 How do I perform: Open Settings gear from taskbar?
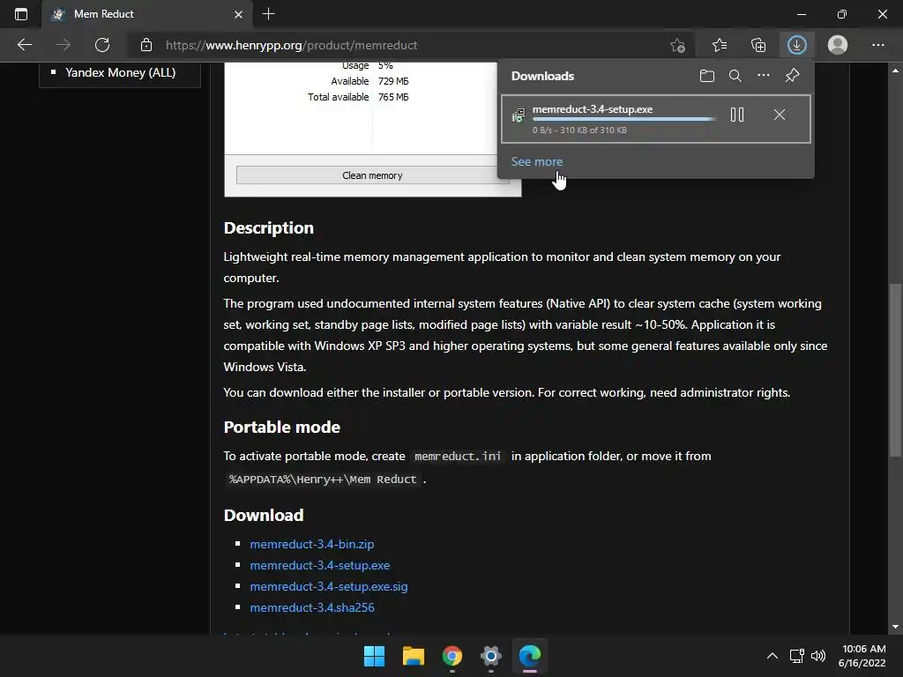click(490, 656)
